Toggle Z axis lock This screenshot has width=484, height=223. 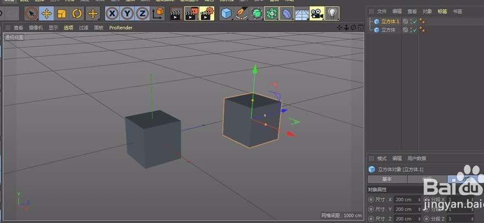[142, 13]
